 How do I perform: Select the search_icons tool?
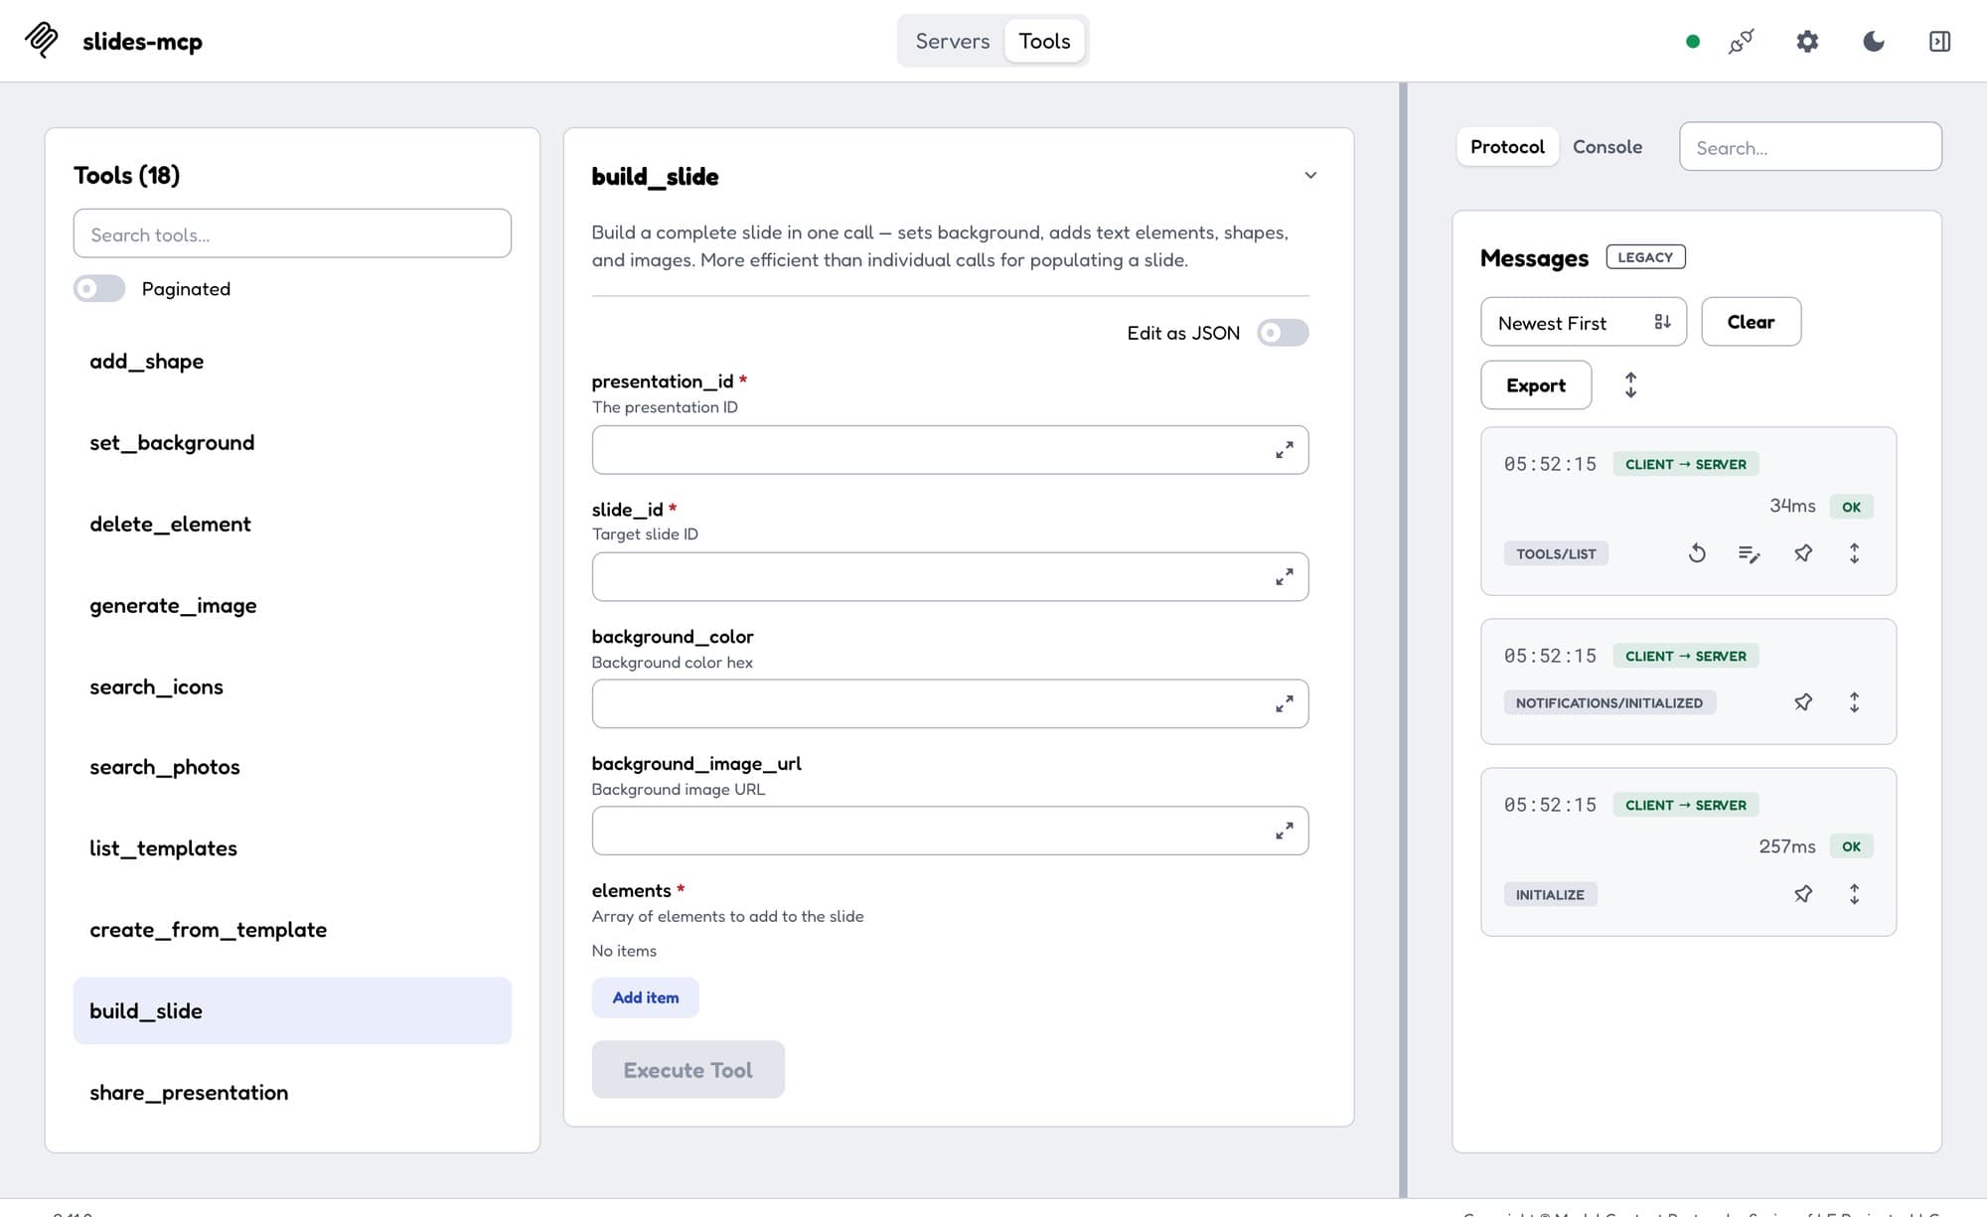point(292,687)
